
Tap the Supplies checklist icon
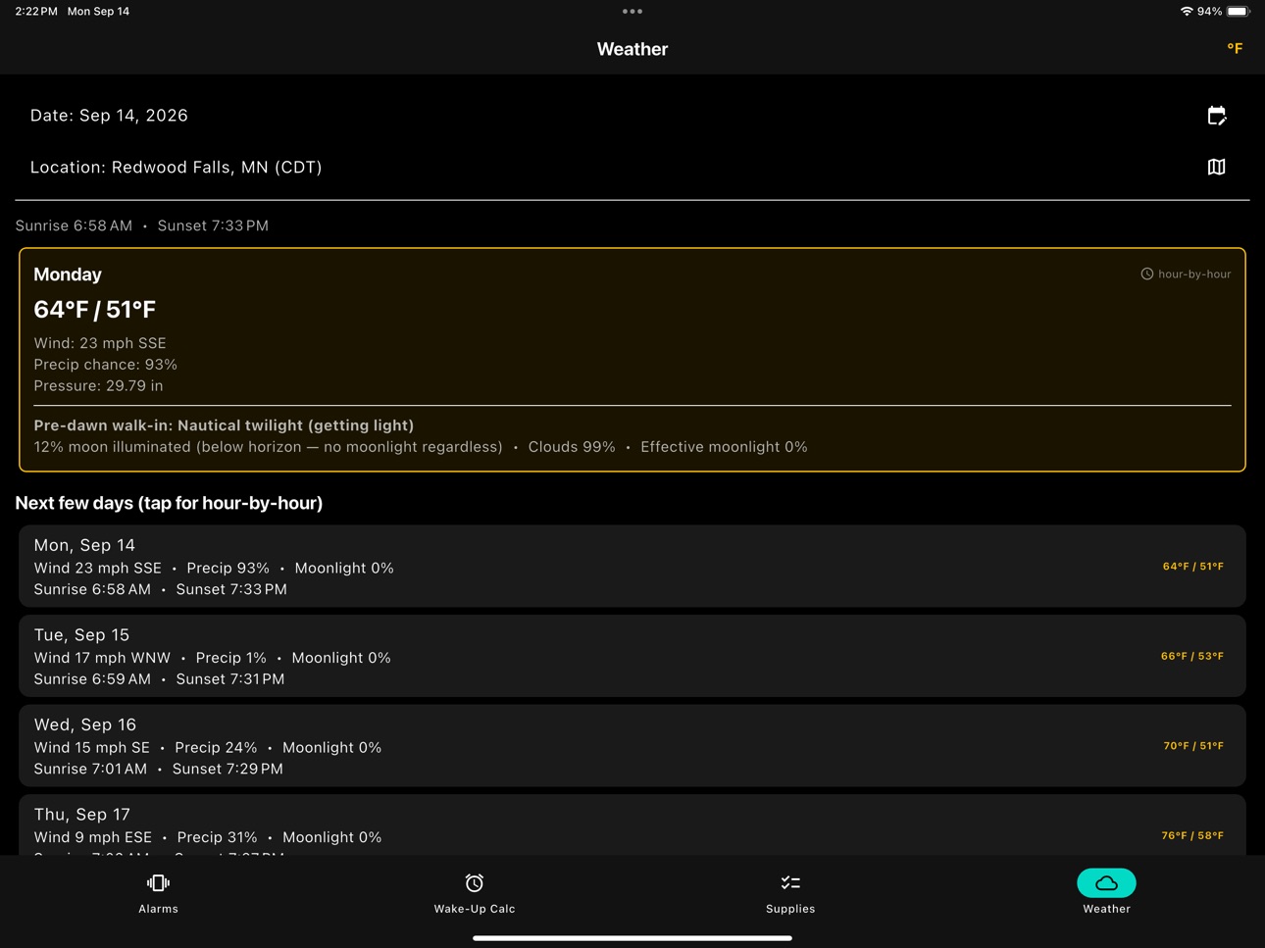click(x=790, y=883)
